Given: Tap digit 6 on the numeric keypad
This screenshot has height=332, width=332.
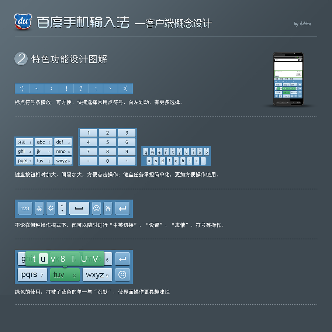Looking at the screenshot, I should [127, 142].
